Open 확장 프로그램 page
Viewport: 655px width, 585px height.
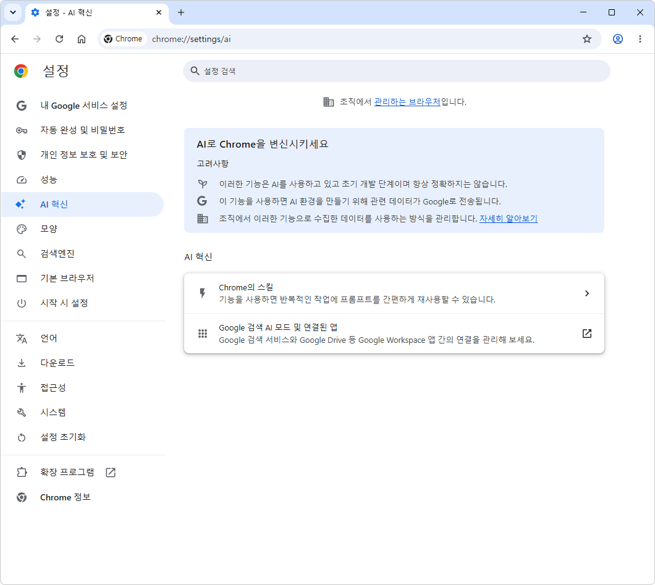[83, 472]
